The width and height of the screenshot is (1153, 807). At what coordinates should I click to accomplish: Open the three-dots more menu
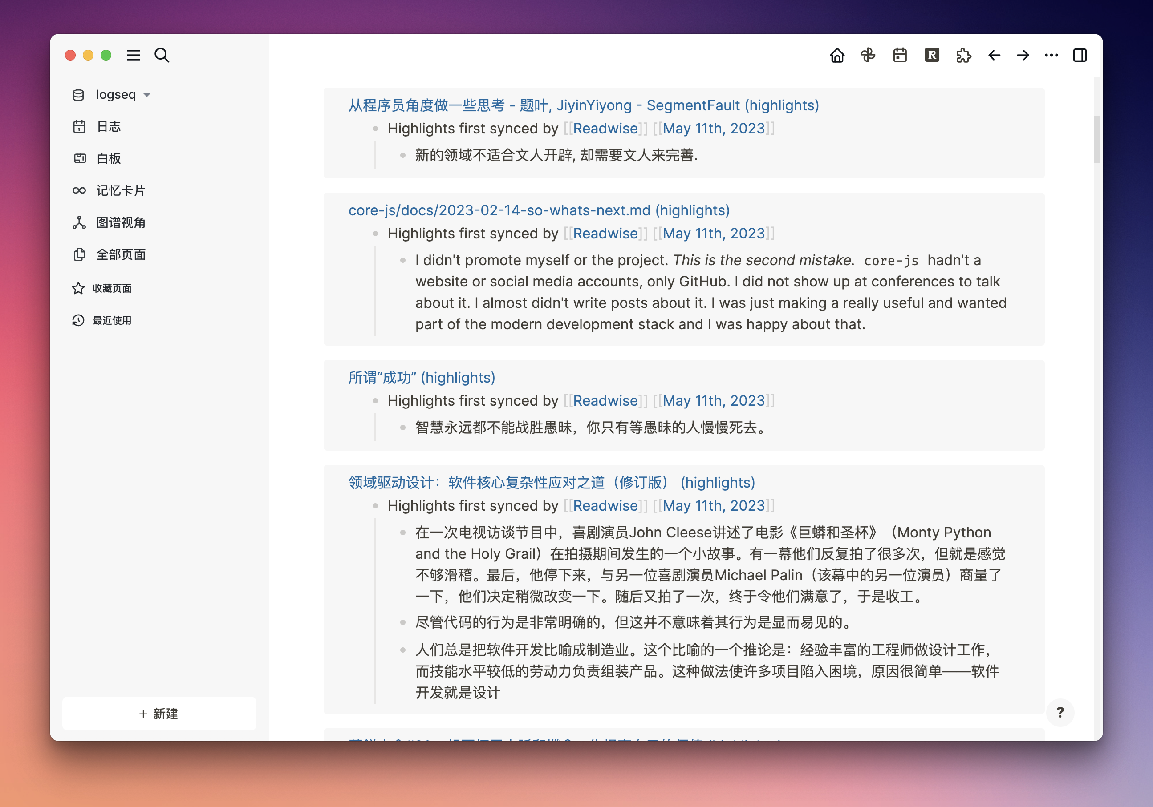[1051, 55]
